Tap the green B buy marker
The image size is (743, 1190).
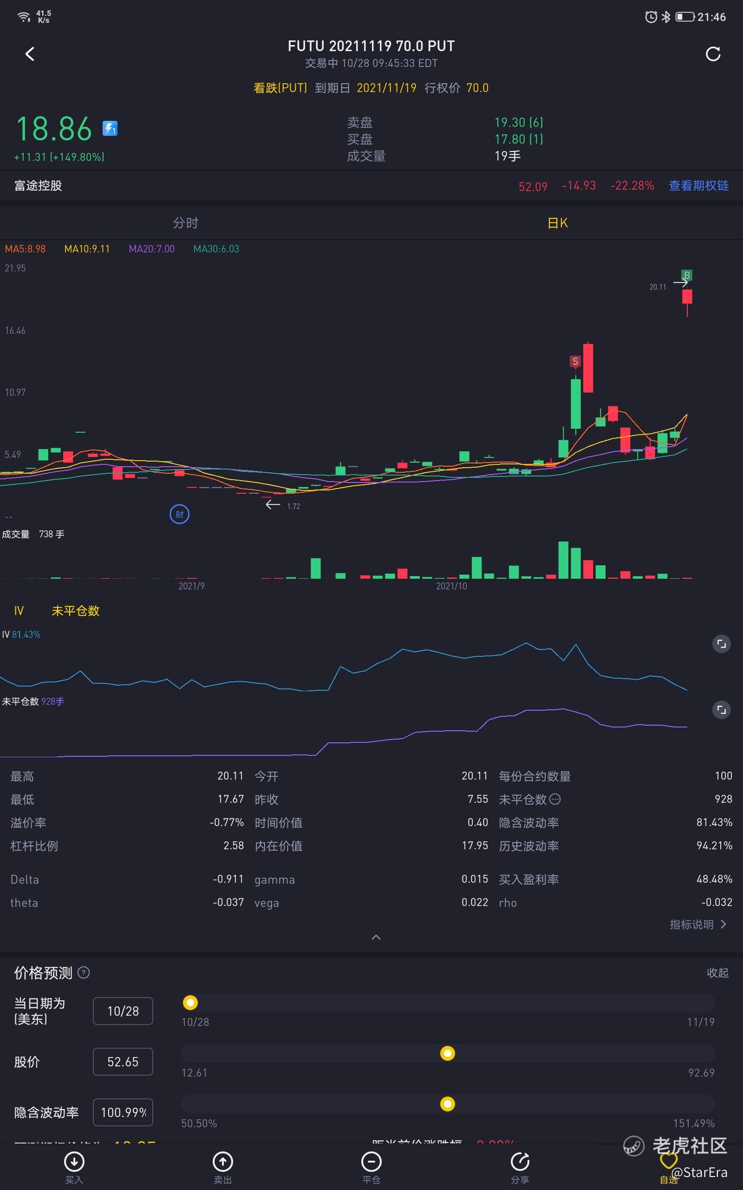686,275
